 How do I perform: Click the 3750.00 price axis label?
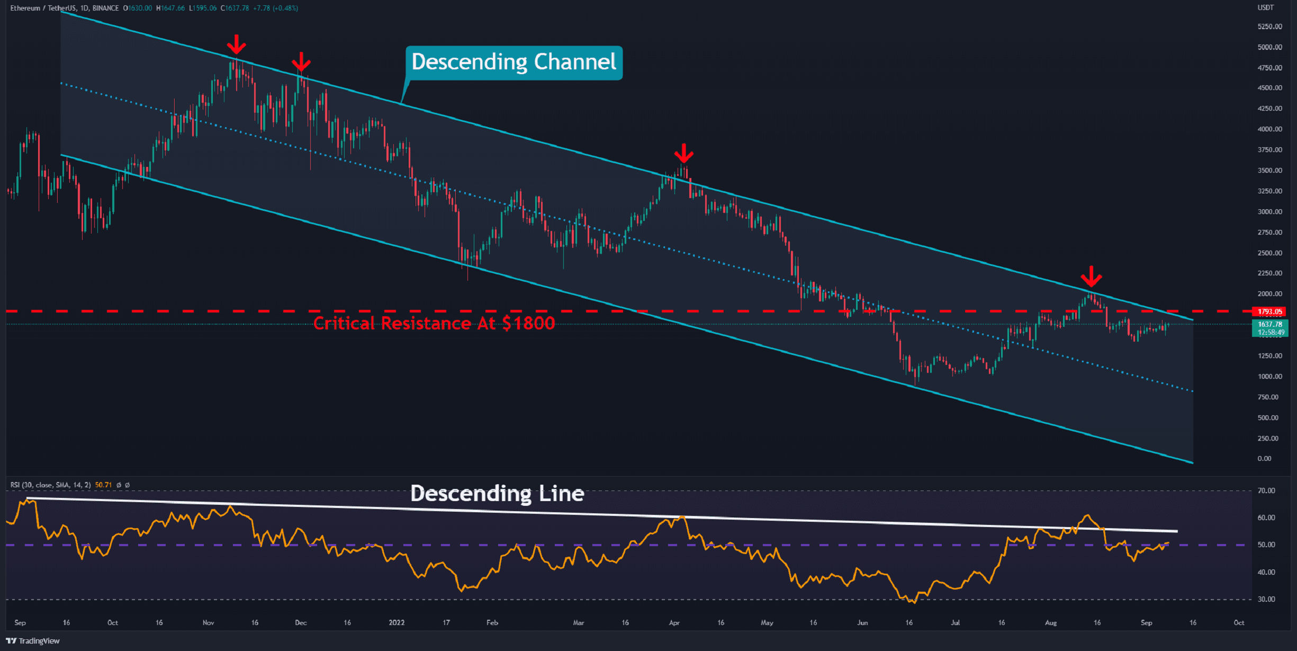pos(1270,150)
